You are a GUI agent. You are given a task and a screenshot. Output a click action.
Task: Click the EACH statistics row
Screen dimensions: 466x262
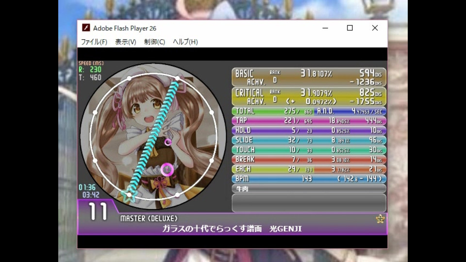309,169
